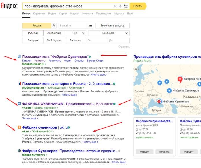The height and width of the screenshot is (168, 201).
Task: Open Акции sitelink
Action: coord(68,61)
